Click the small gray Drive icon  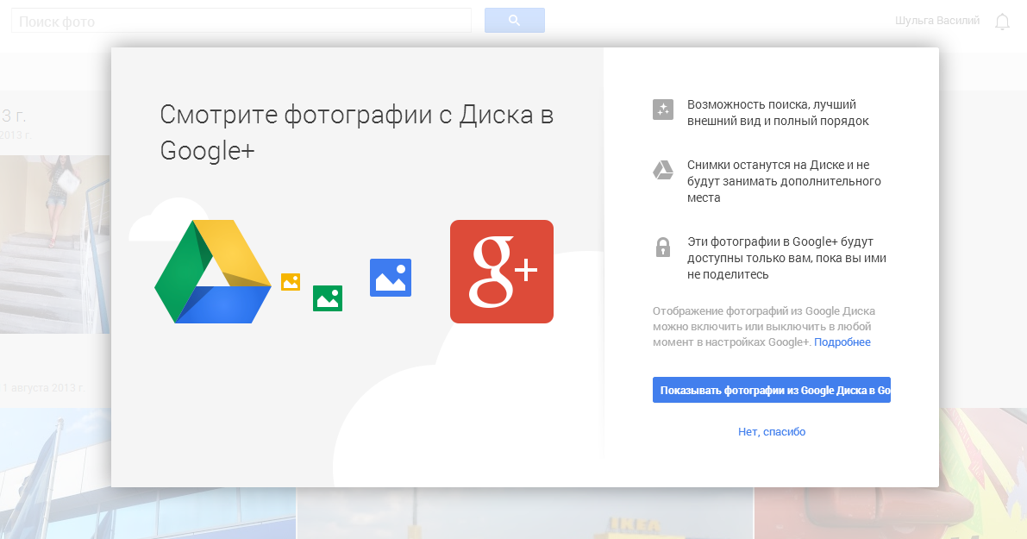coord(663,170)
